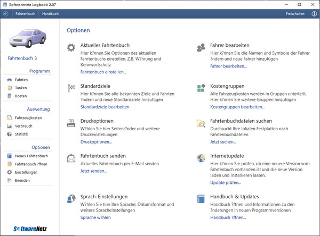The height and width of the screenshot is (236, 320).
Task: Click the Kostengruppen colored squares icon
Action: click(201, 87)
